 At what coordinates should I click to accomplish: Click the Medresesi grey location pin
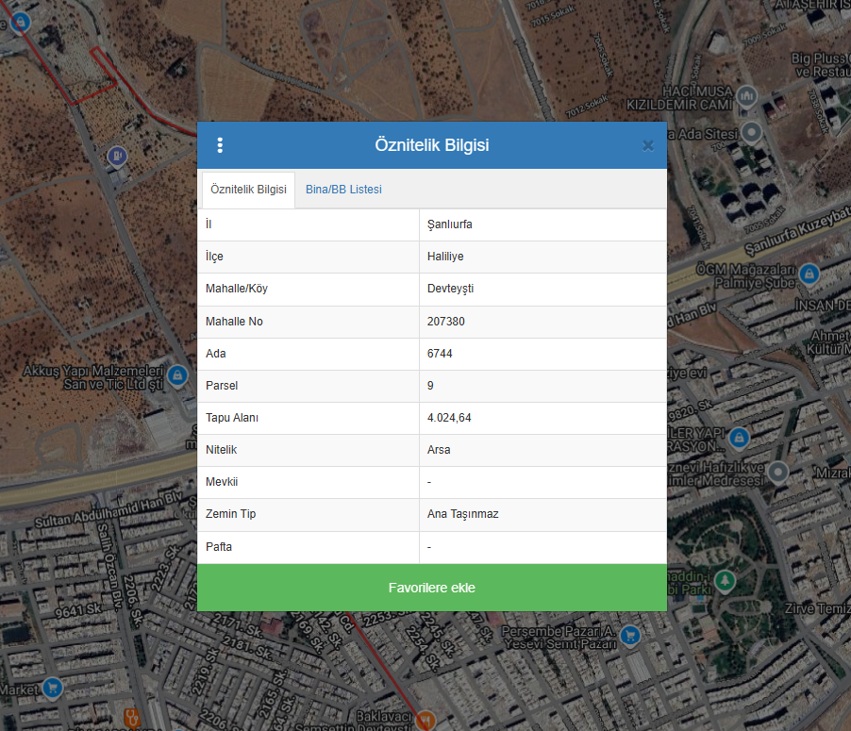778,471
